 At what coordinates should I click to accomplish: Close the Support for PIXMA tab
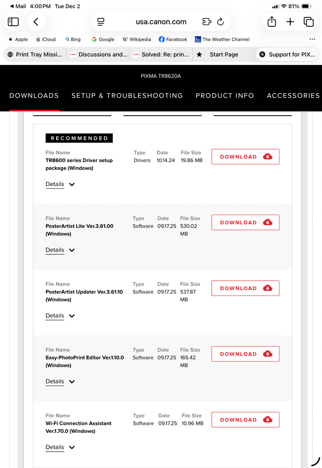point(262,54)
